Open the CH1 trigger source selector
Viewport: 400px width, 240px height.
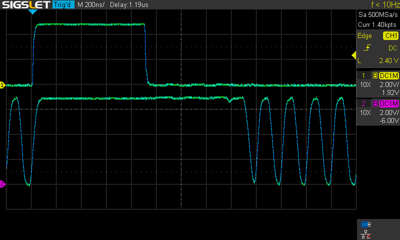point(390,36)
